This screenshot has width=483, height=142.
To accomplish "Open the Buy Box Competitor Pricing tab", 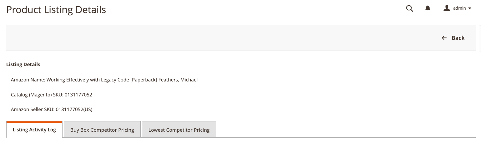I will (x=102, y=130).
